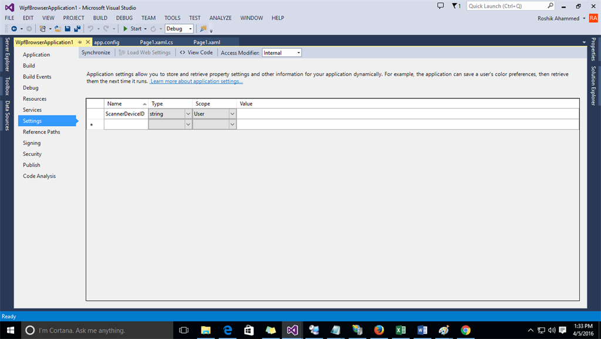Open the New Project dropdown arrow

click(50, 29)
